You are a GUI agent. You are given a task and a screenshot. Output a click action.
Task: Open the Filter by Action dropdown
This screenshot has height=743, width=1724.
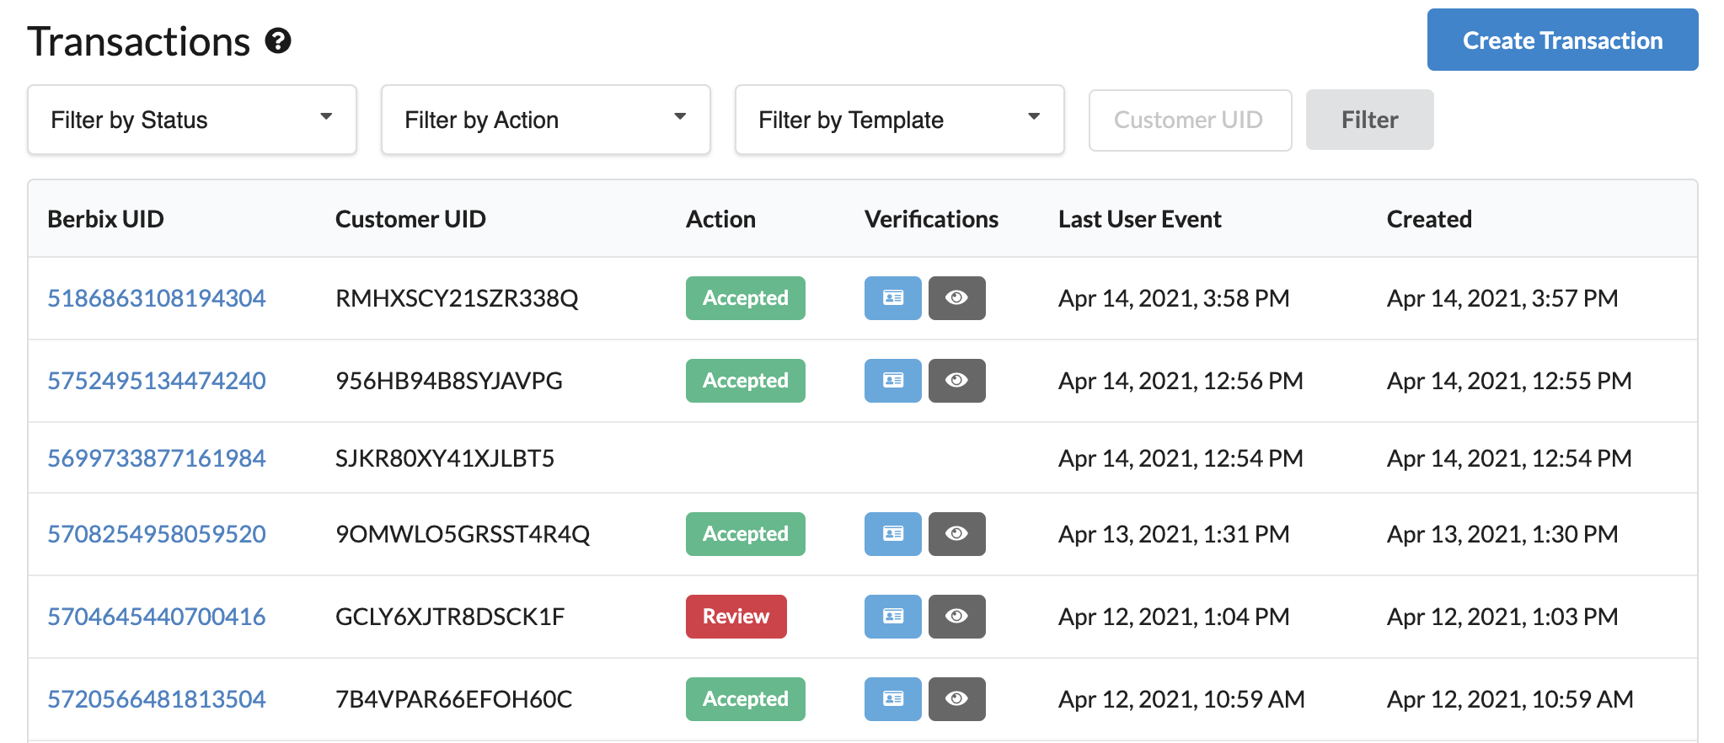pos(546,120)
